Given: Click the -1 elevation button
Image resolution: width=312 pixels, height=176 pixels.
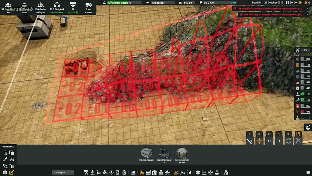Looking at the screenshot, I should [279, 141].
